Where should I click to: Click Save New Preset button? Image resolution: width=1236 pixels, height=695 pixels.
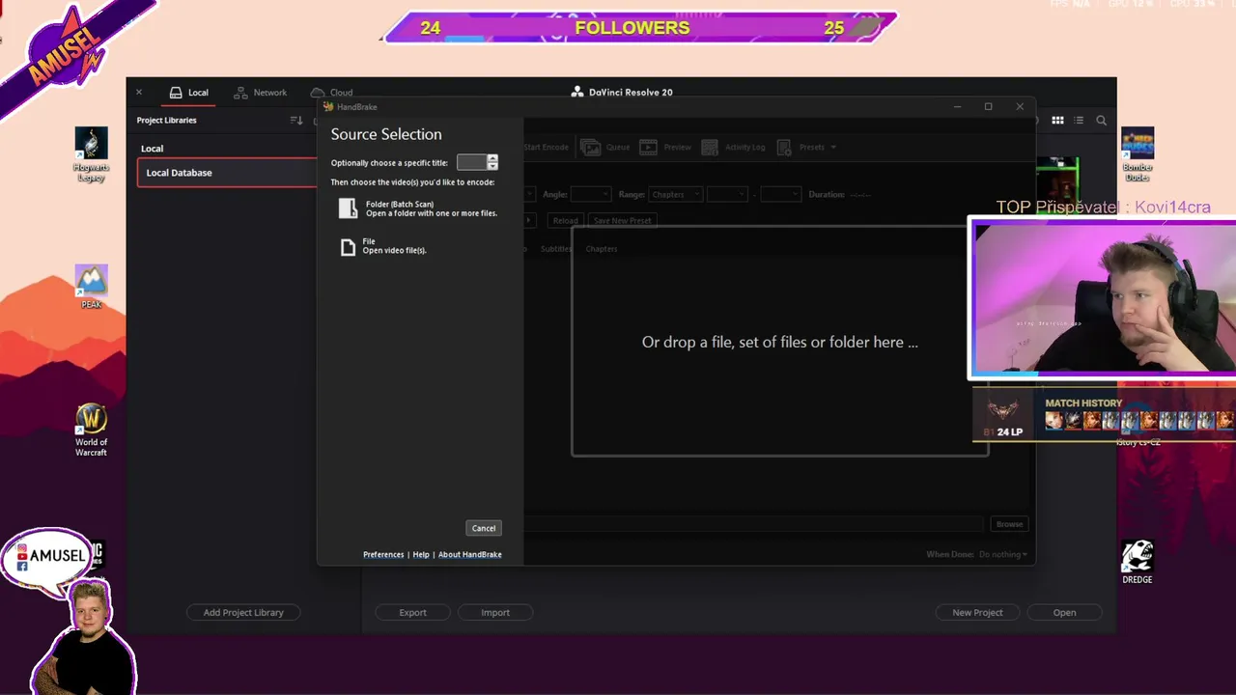pos(622,220)
